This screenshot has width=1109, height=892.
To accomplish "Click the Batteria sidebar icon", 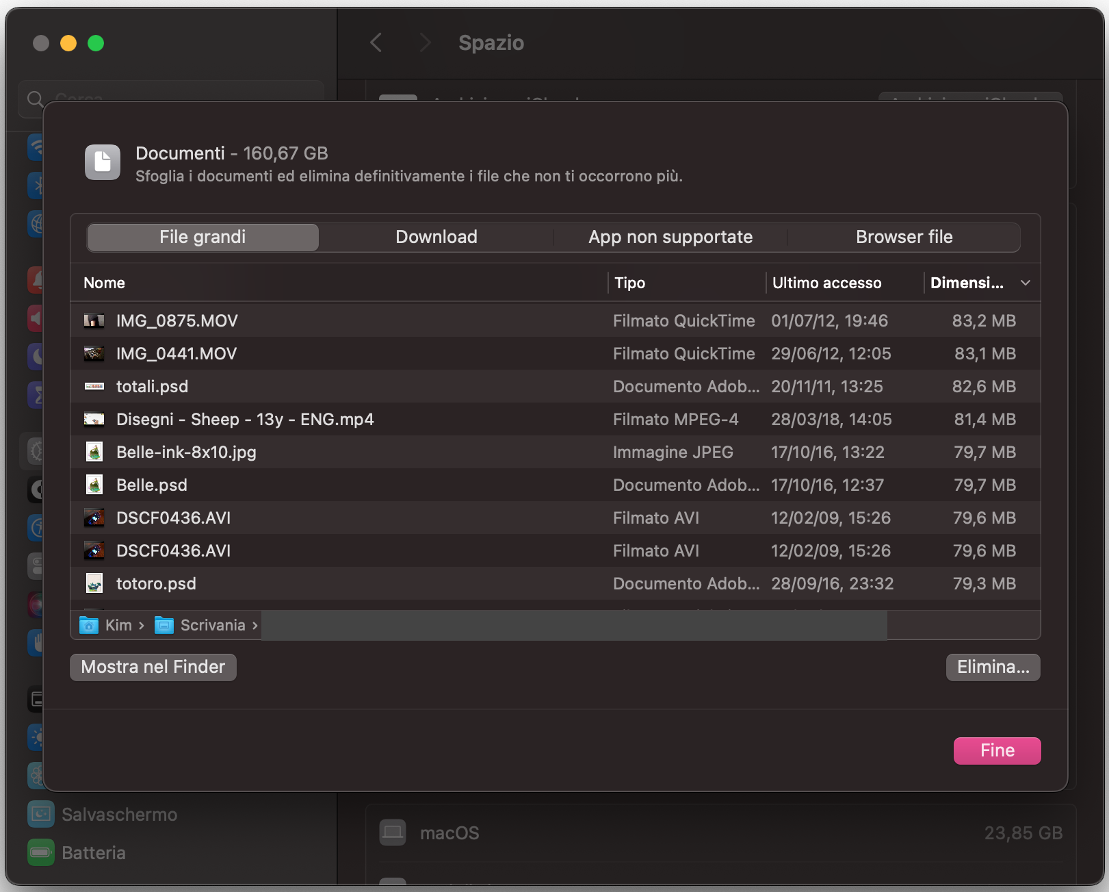I will [40, 852].
